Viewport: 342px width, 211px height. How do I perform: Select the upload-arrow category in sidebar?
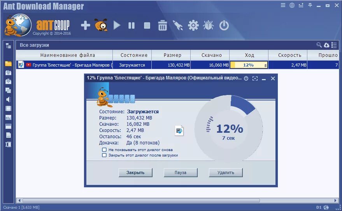[8, 73]
